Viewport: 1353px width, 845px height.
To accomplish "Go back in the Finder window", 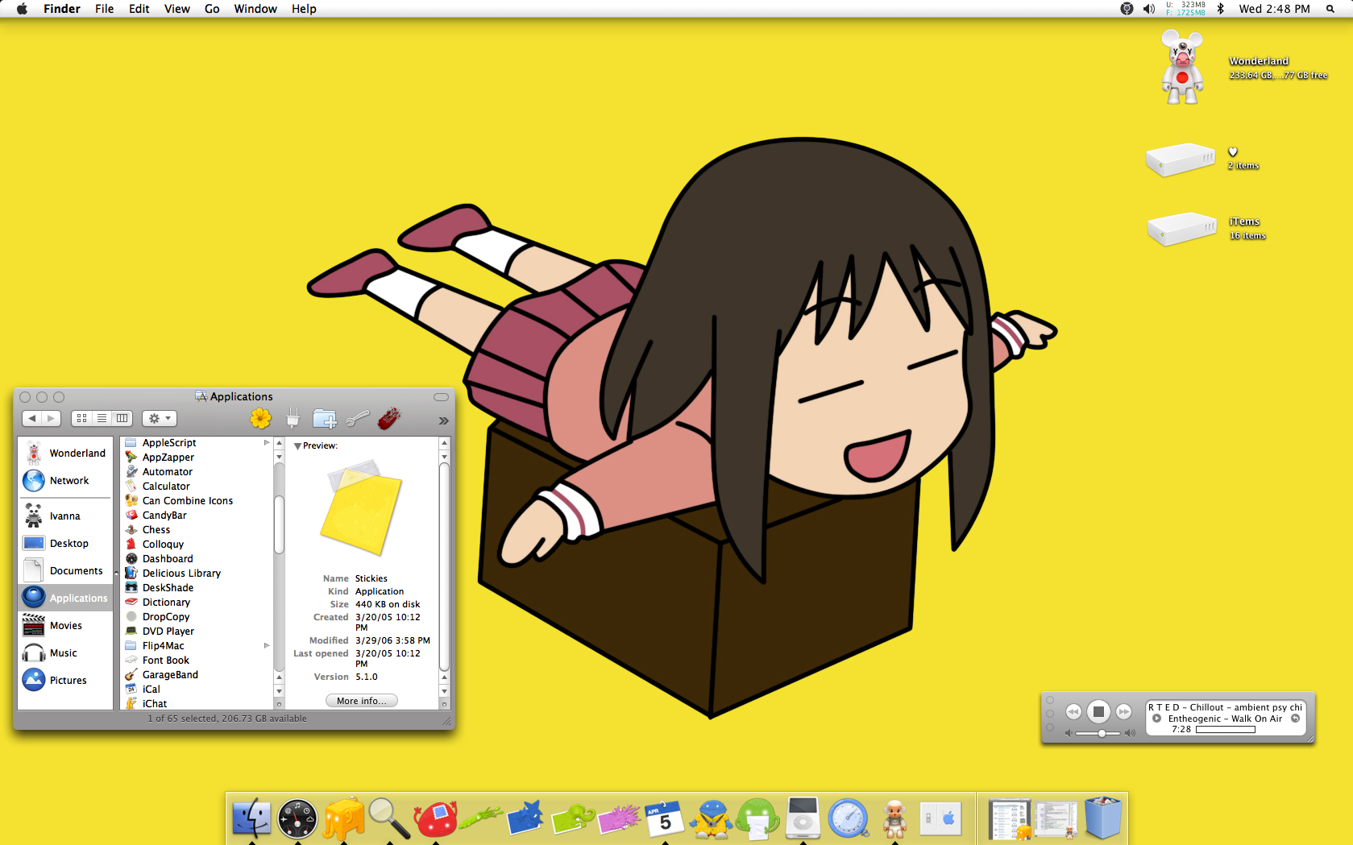I will (31, 418).
